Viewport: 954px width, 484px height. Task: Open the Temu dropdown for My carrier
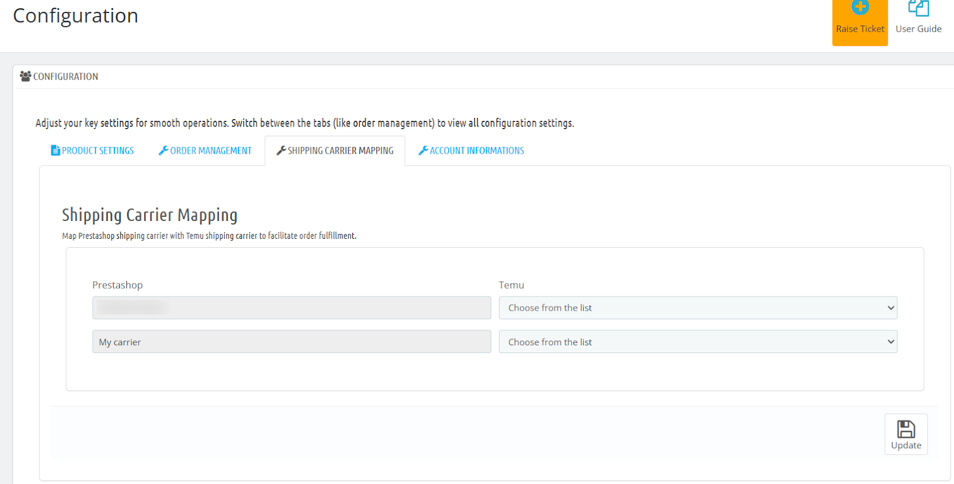tap(698, 342)
